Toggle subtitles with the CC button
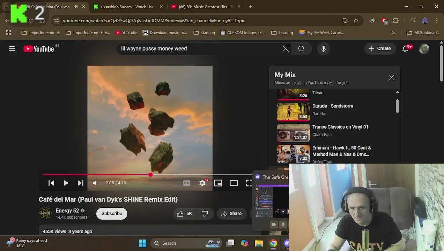Image resolution: width=444 pixels, height=251 pixels. coord(187,183)
